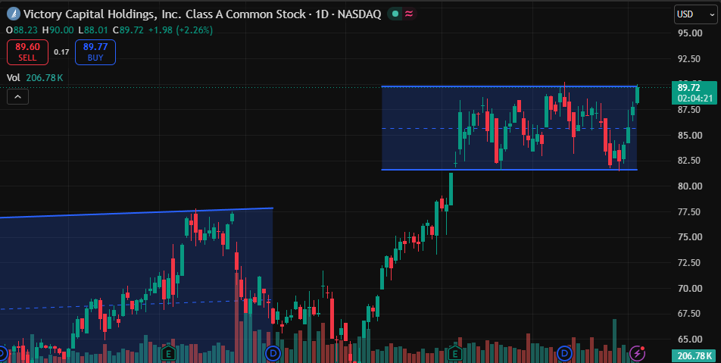This screenshot has width=721, height=363.
Task: Click the 92.50 price scale label
Action: [x=691, y=58]
